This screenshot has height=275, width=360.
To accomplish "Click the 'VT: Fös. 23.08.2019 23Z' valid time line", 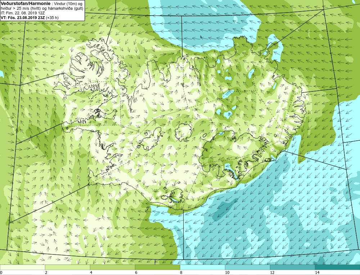I will [x=30, y=18].
